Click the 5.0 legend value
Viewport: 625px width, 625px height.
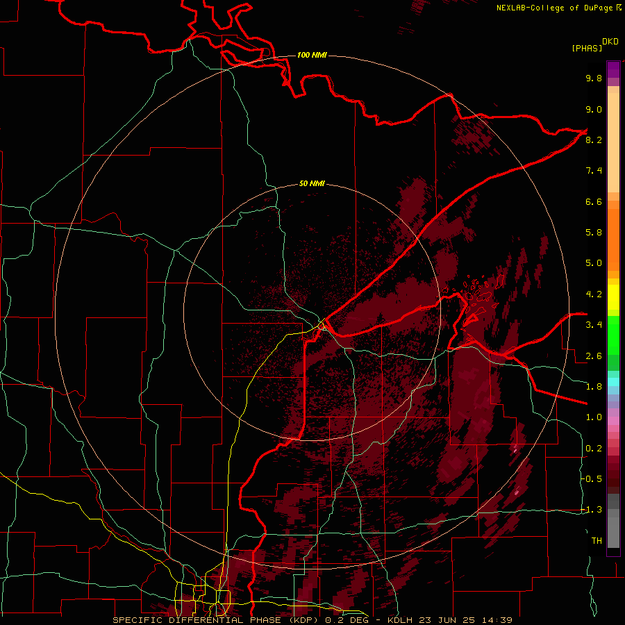coord(594,263)
